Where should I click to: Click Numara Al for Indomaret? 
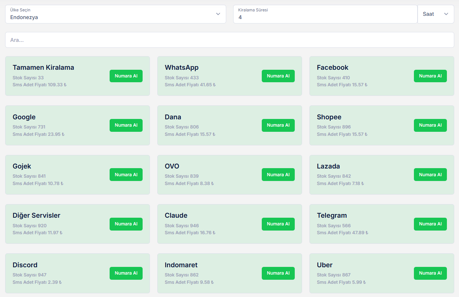[x=278, y=273]
